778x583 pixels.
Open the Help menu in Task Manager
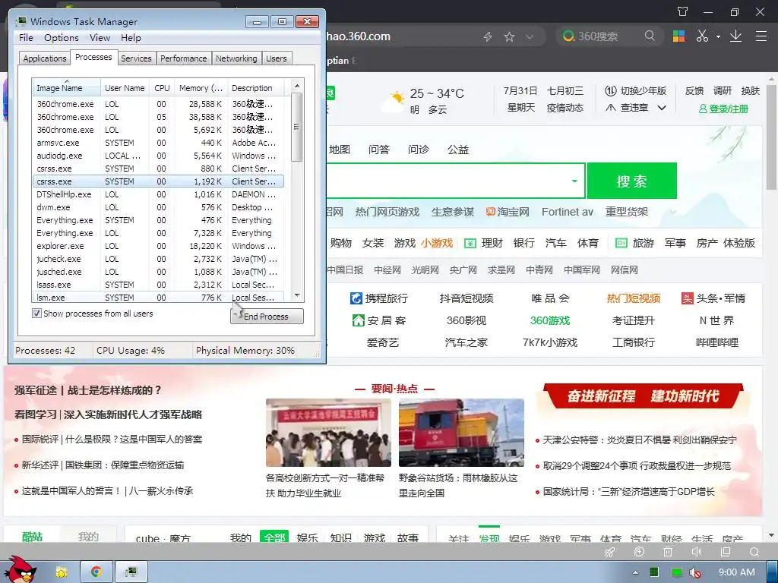[131, 38]
